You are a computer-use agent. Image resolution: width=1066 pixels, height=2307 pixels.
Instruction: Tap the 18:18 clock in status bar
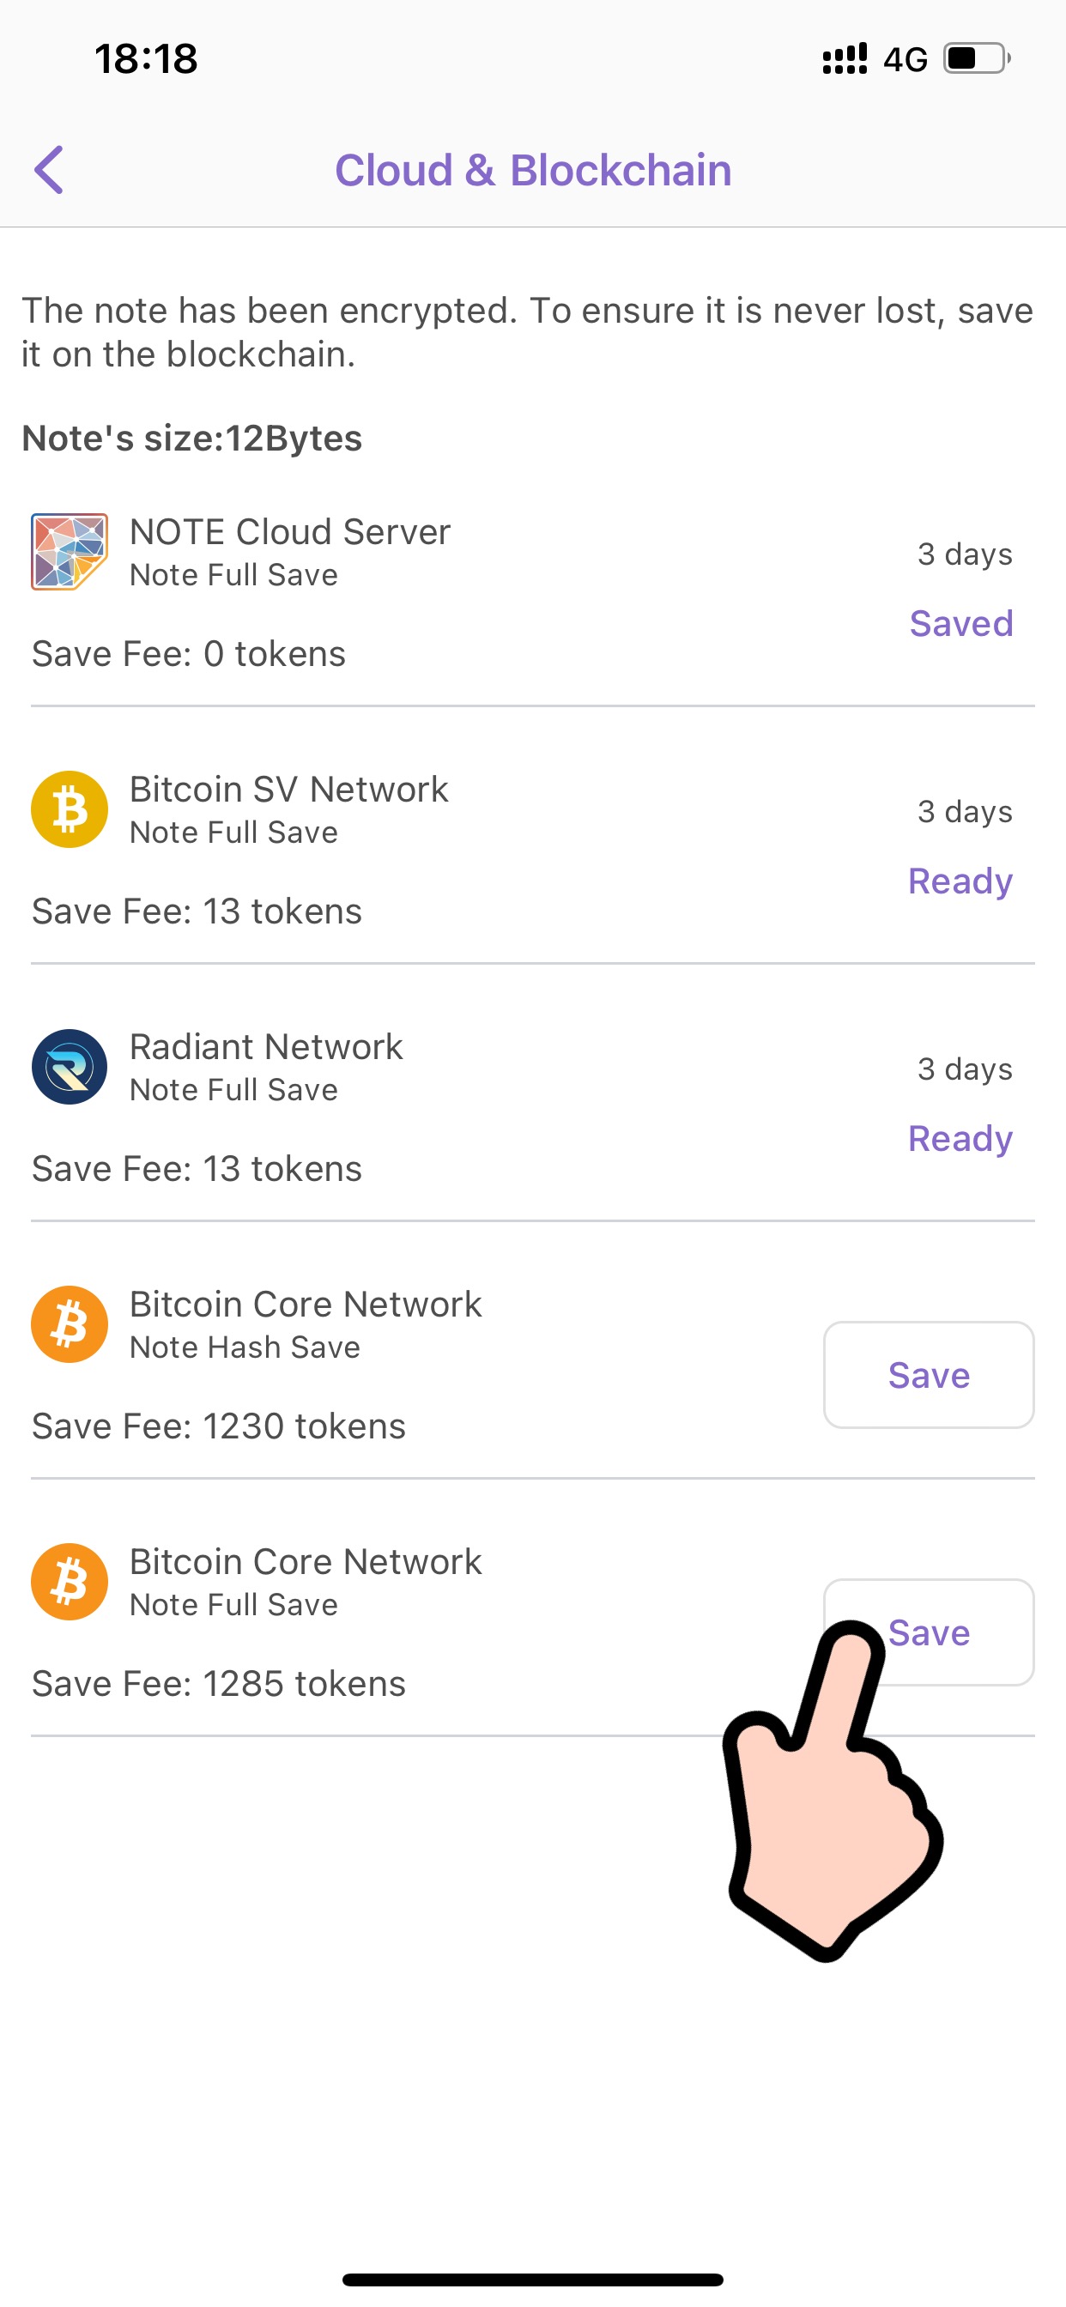click(x=146, y=59)
